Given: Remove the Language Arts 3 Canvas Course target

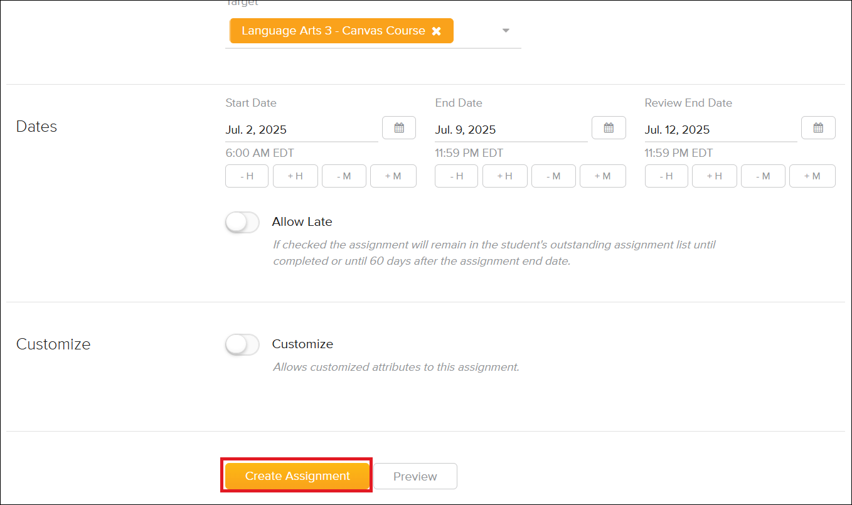Looking at the screenshot, I should coord(437,30).
